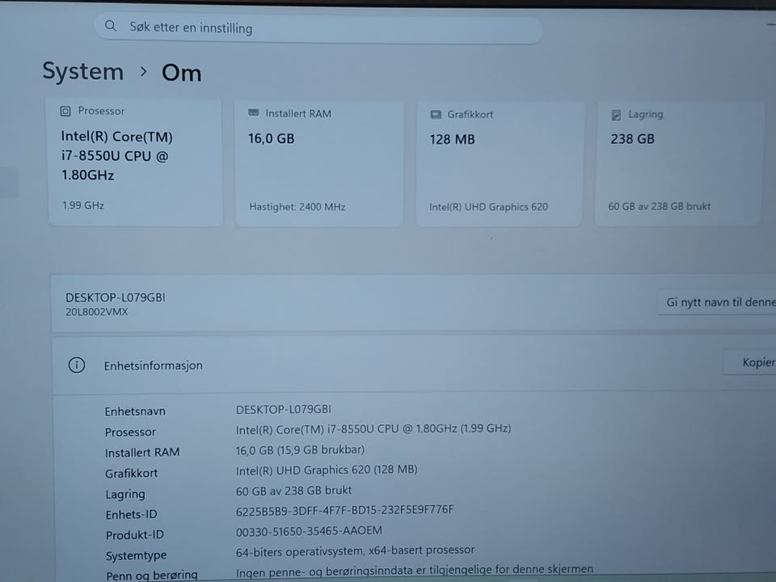Click the Installert RAM memory icon
Image resolution: width=776 pixels, height=582 pixels.
(253, 113)
